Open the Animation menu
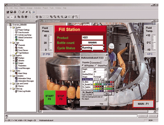164x125 pixels. pos(37,8)
